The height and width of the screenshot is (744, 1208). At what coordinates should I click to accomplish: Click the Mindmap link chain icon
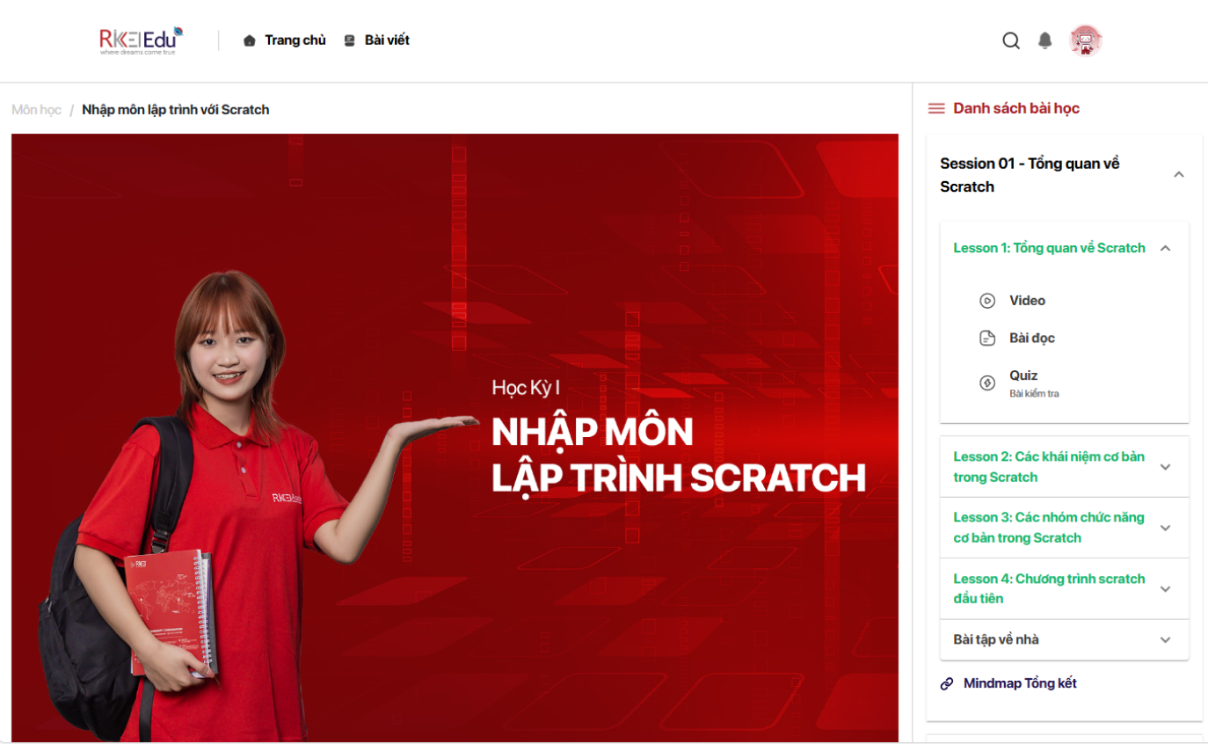pyautogui.click(x=947, y=684)
